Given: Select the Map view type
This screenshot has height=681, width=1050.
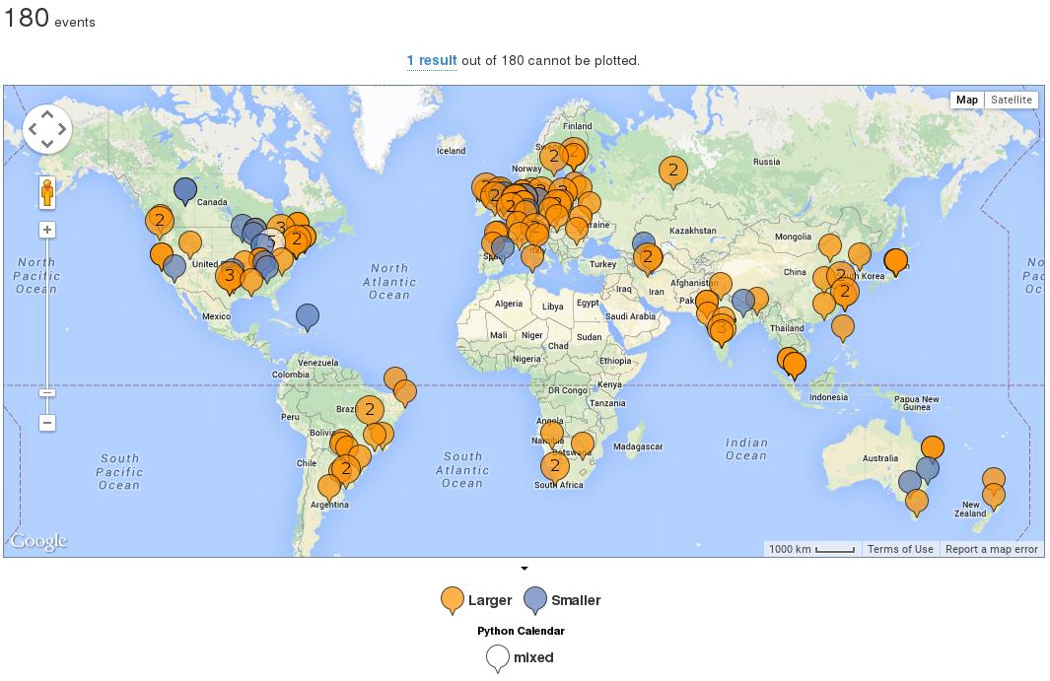Looking at the screenshot, I should pos(966,100).
